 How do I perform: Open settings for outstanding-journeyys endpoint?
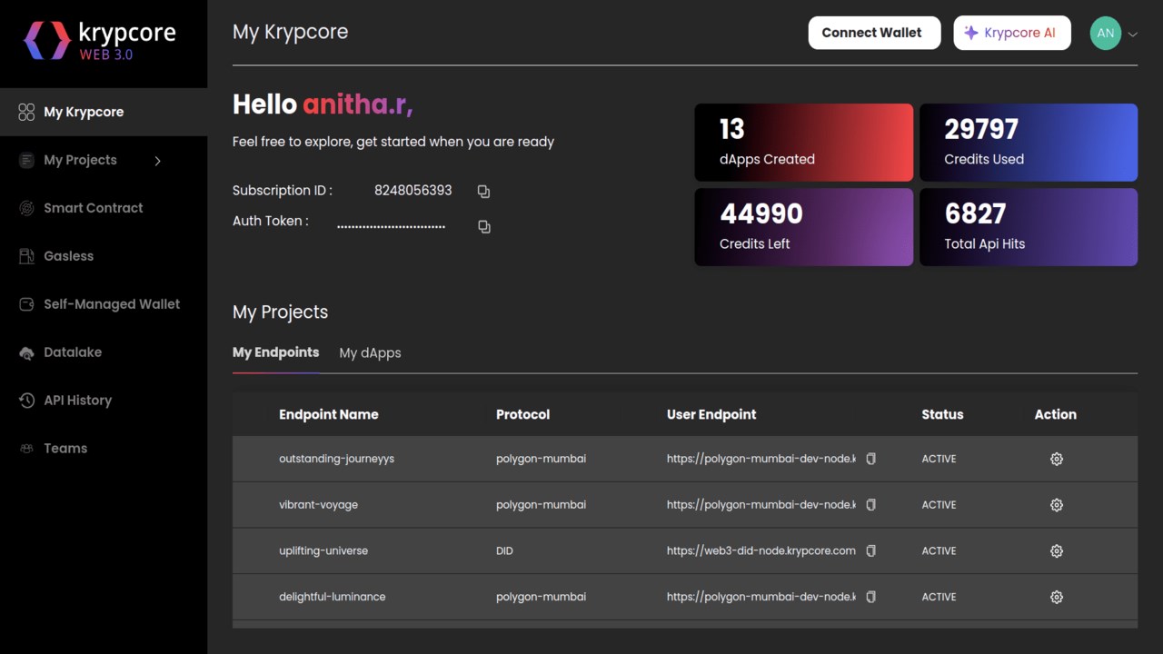tap(1056, 460)
